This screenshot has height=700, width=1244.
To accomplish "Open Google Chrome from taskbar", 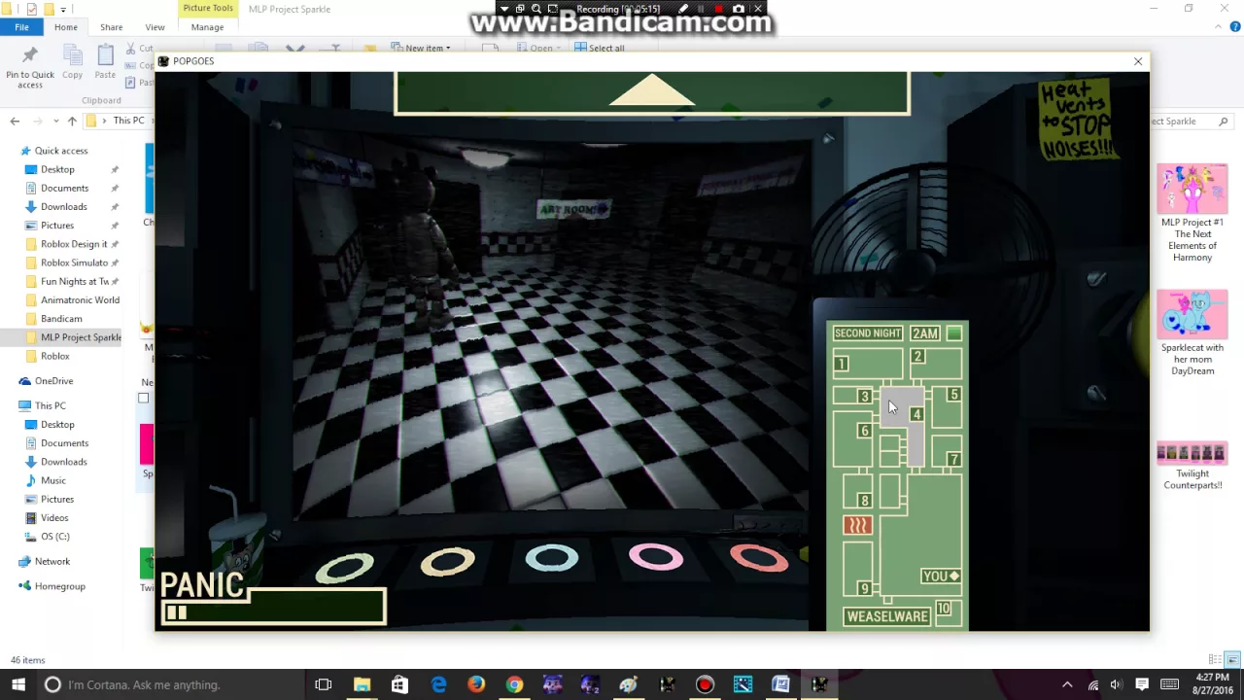I will point(514,684).
